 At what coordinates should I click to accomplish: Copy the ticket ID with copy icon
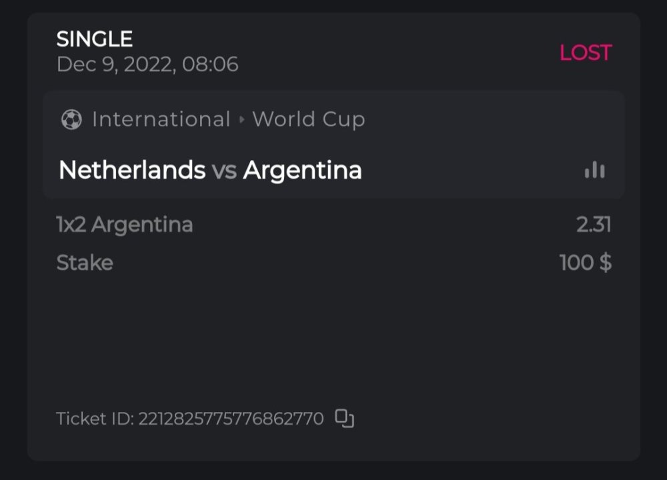click(x=344, y=419)
